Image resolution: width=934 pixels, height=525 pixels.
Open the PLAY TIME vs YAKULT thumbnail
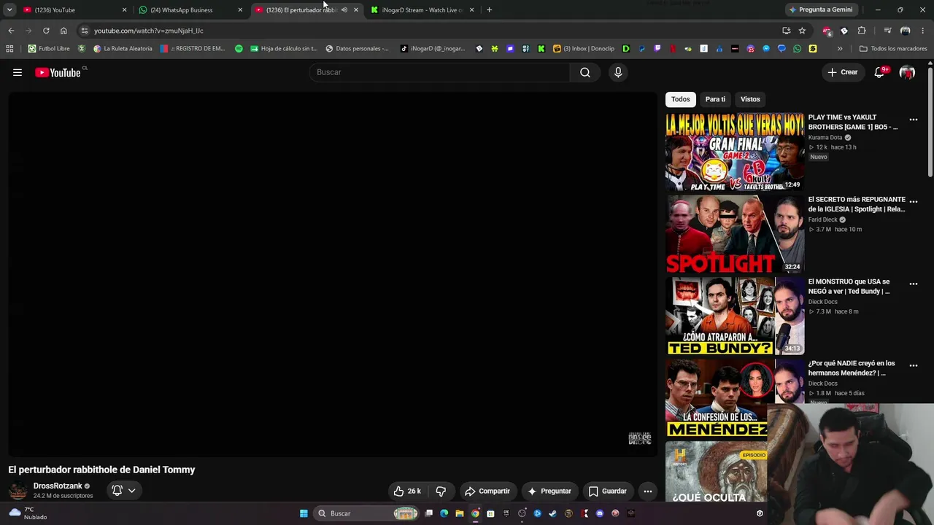[x=735, y=152]
